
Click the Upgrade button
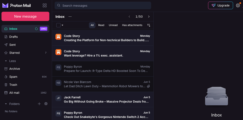[220, 6]
